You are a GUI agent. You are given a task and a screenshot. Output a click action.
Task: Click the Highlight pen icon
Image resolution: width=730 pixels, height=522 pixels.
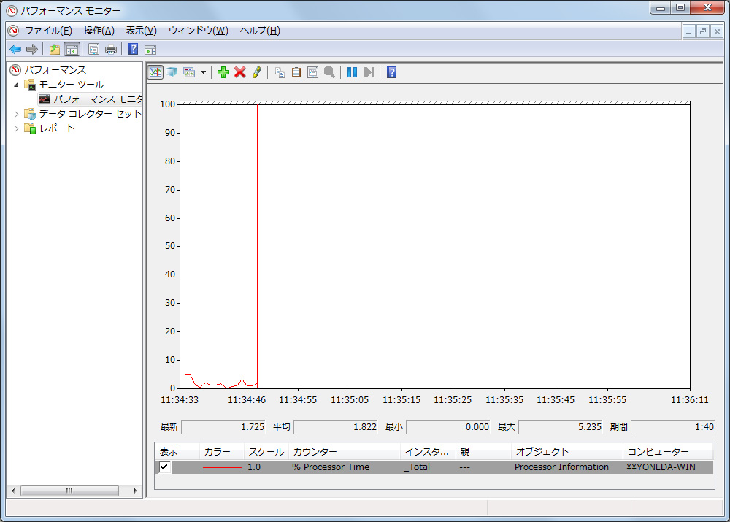pyautogui.click(x=256, y=72)
